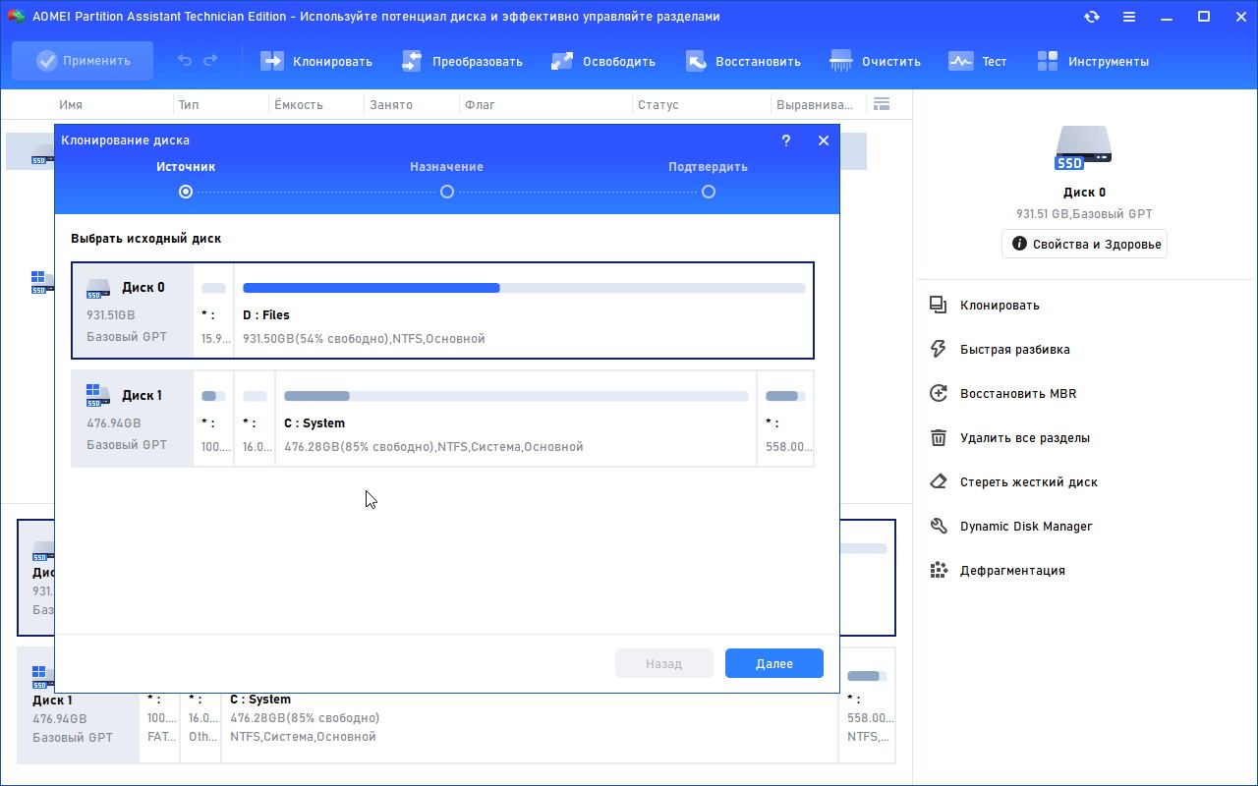Click the C : System partition usage bar in dialog
The image size is (1258, 786).
click(516, 396)
